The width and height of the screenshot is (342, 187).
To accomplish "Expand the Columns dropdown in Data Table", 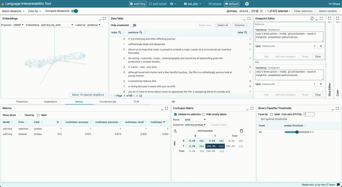I will click(x=241, y=25).
